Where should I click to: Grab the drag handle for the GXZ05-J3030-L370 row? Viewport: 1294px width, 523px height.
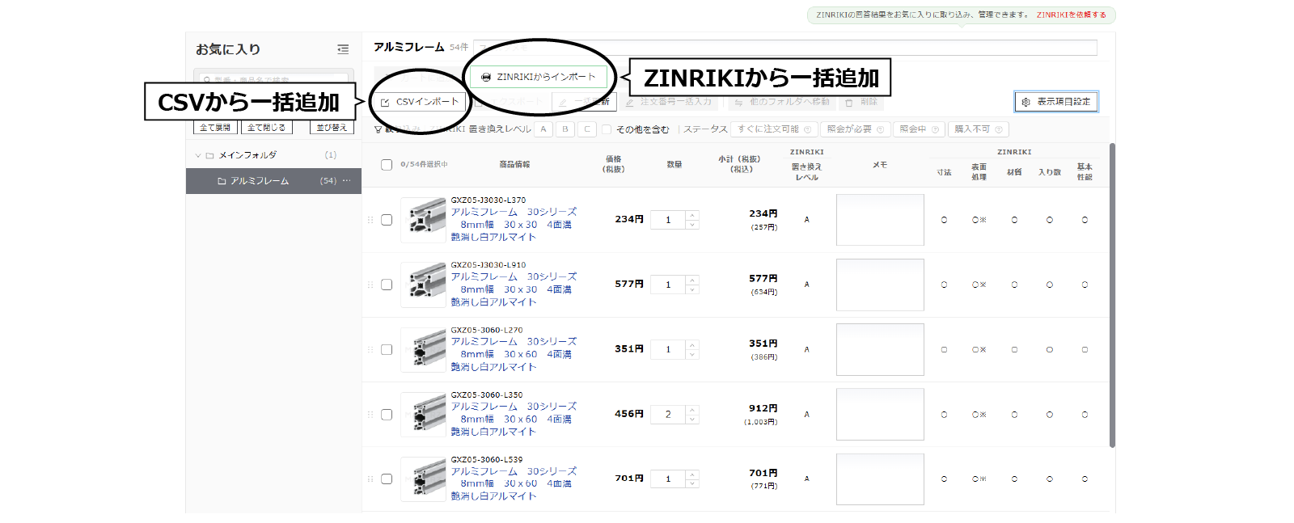[x=370, y=220]
